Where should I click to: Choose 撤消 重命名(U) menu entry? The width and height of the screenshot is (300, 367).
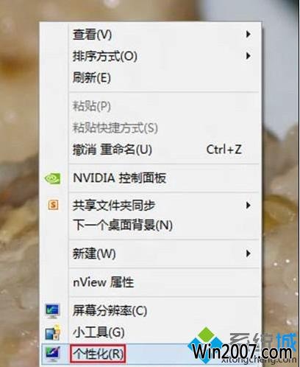tap(164, 150)
